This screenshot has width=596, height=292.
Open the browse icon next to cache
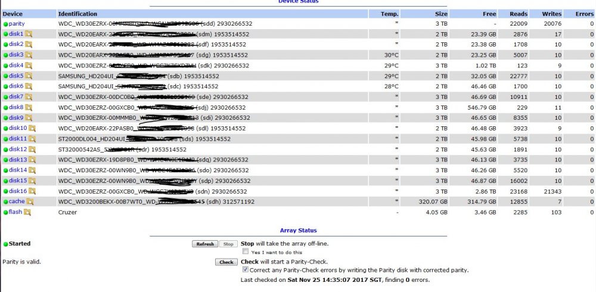[x=30, y=201]
